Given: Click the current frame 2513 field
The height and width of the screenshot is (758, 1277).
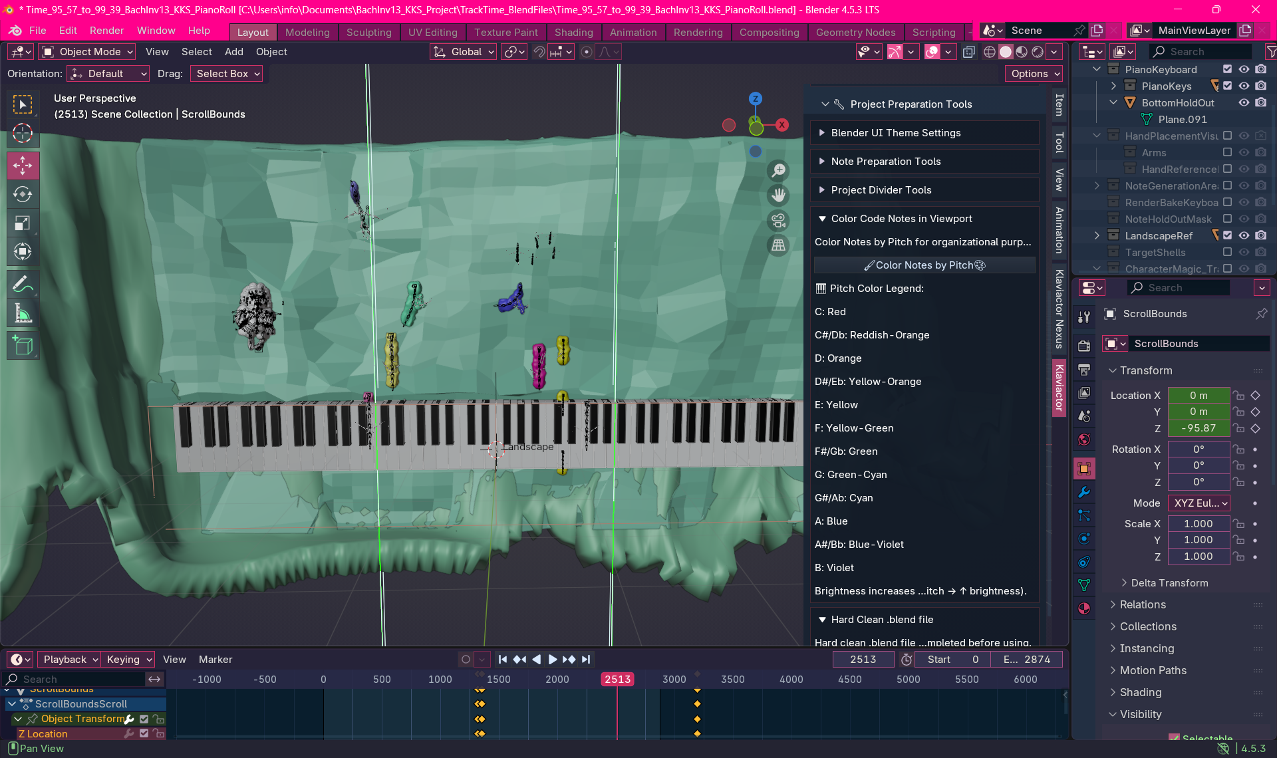Looking at the screenshot, I should pos(863,660).
